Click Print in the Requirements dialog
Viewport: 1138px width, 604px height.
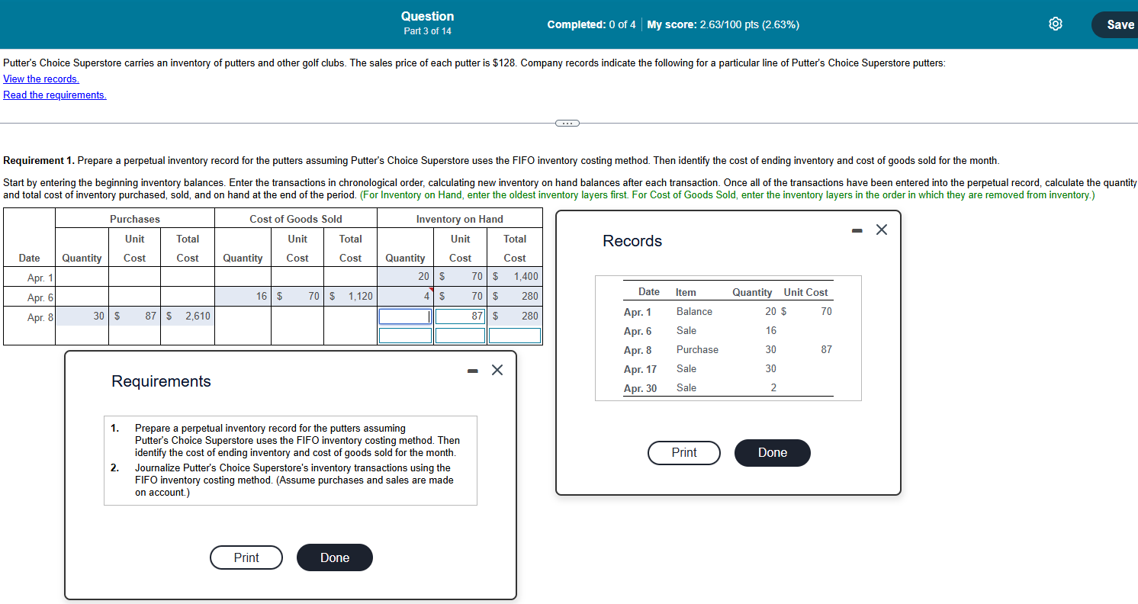click(x=246, y=557)
